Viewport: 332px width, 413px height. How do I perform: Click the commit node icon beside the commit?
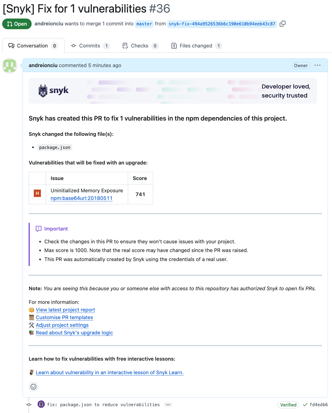click(x=29, y=405)
